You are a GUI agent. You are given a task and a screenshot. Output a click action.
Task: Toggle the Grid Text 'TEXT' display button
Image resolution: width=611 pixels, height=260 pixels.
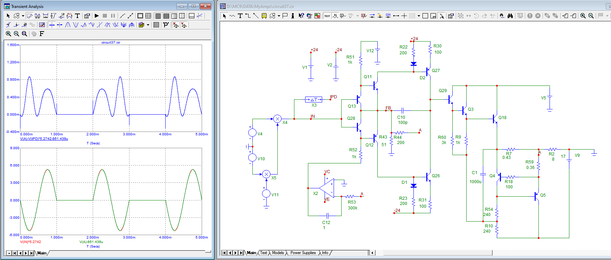[x=327, y=16]
